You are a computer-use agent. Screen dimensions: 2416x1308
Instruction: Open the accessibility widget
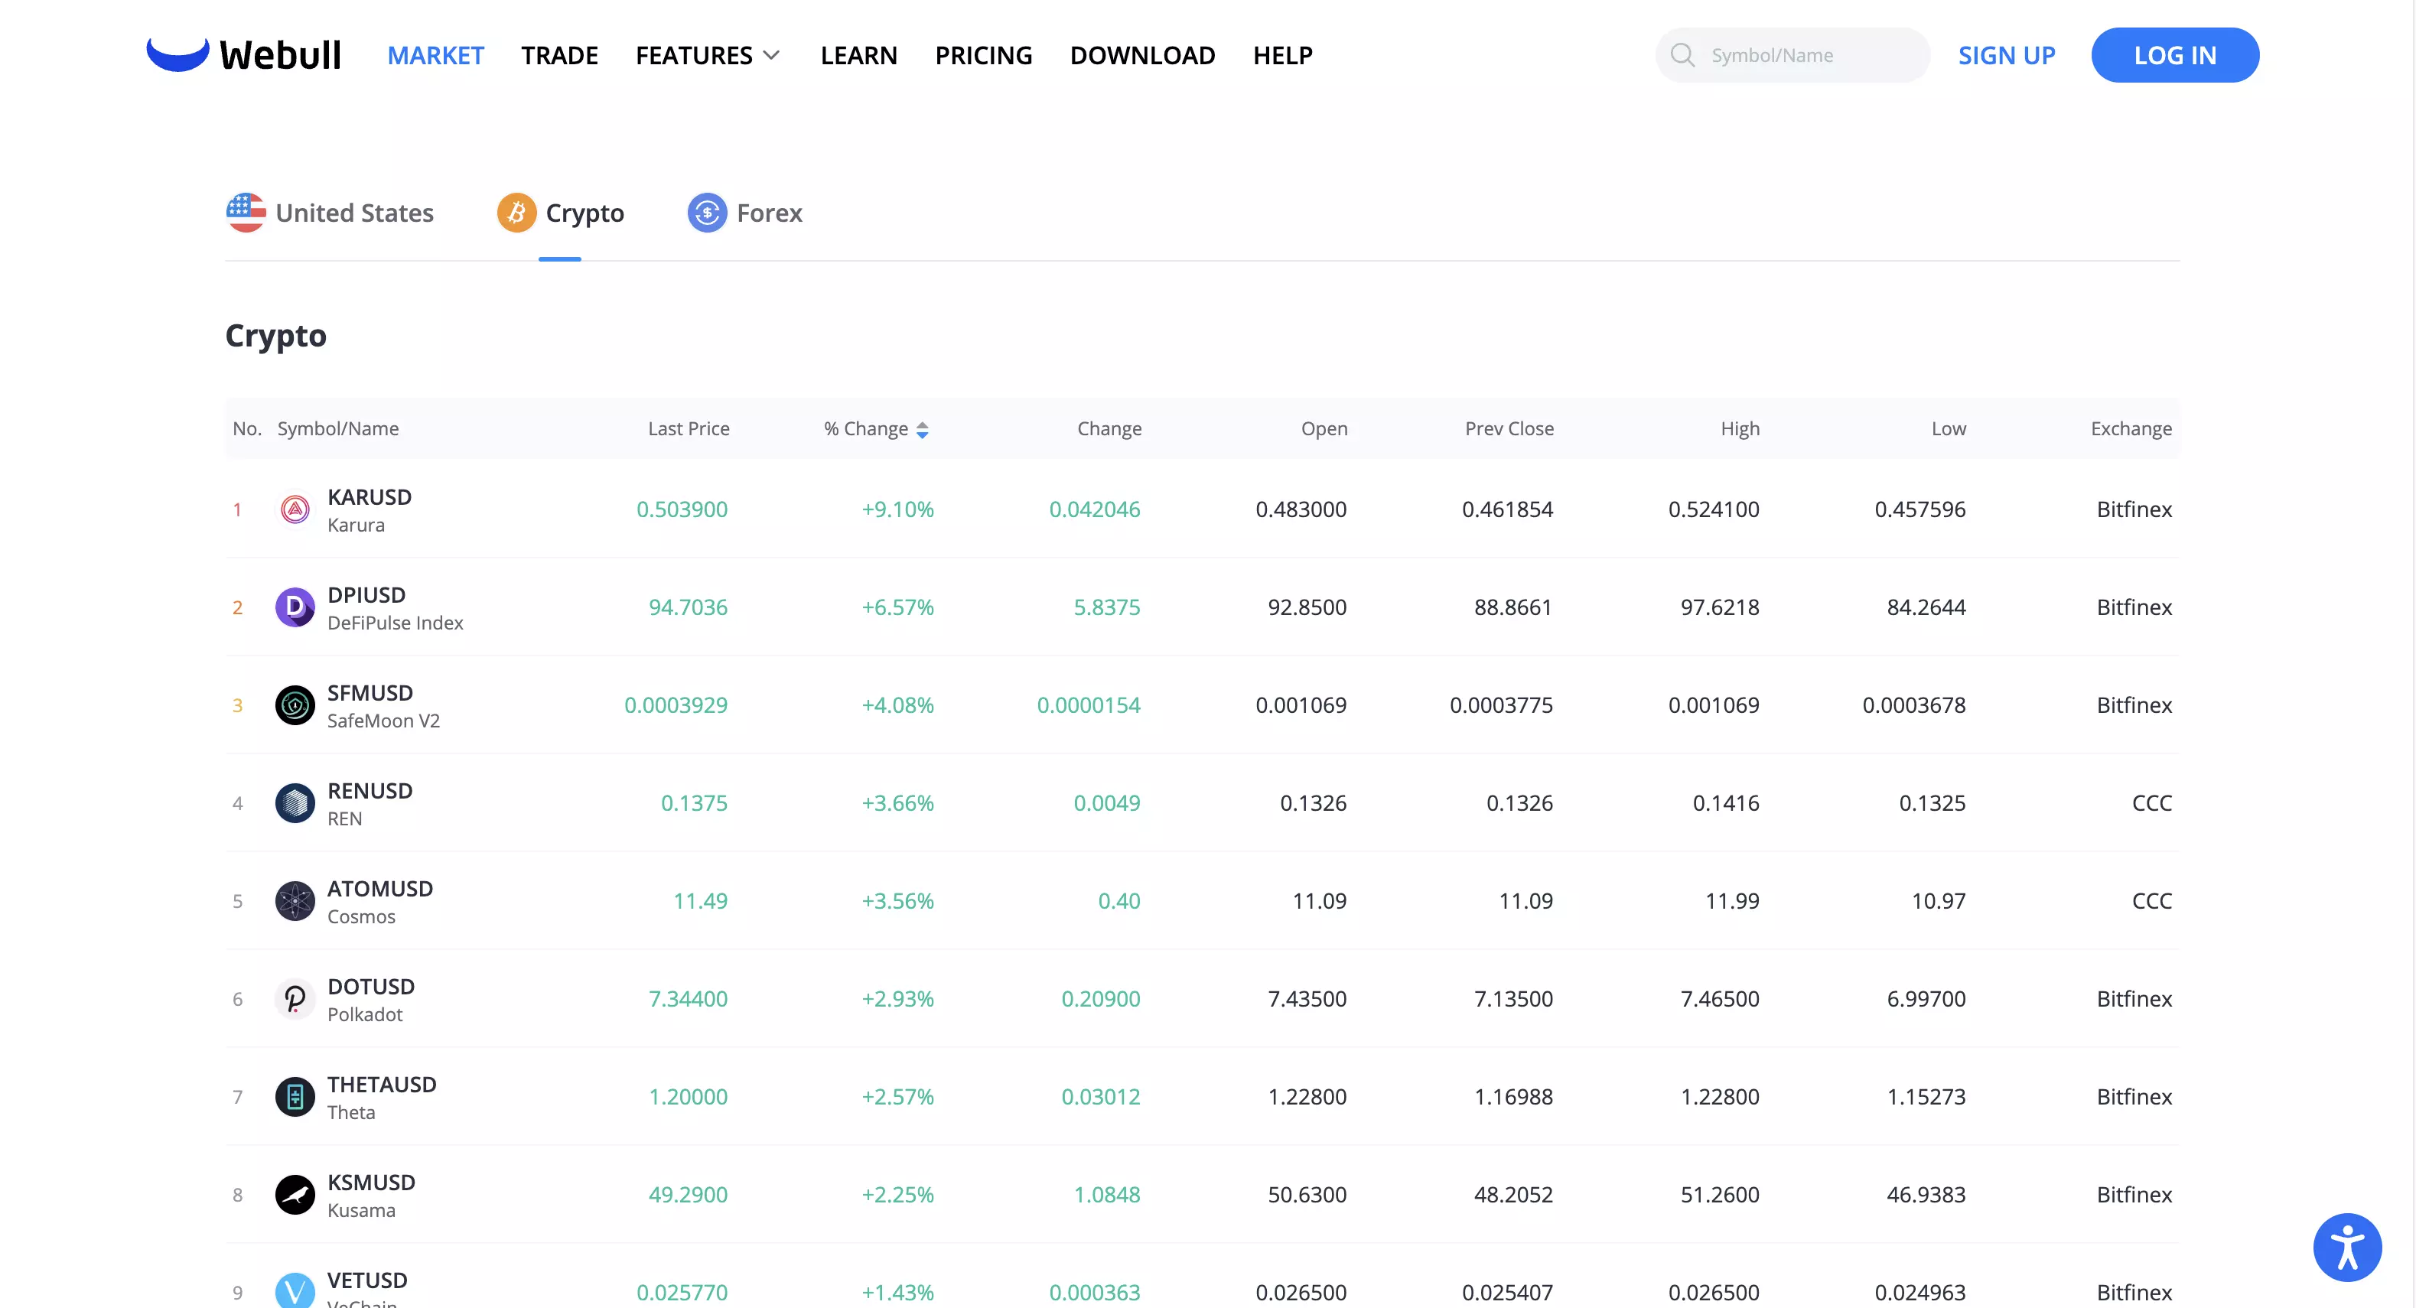tap(2346, 1247)
